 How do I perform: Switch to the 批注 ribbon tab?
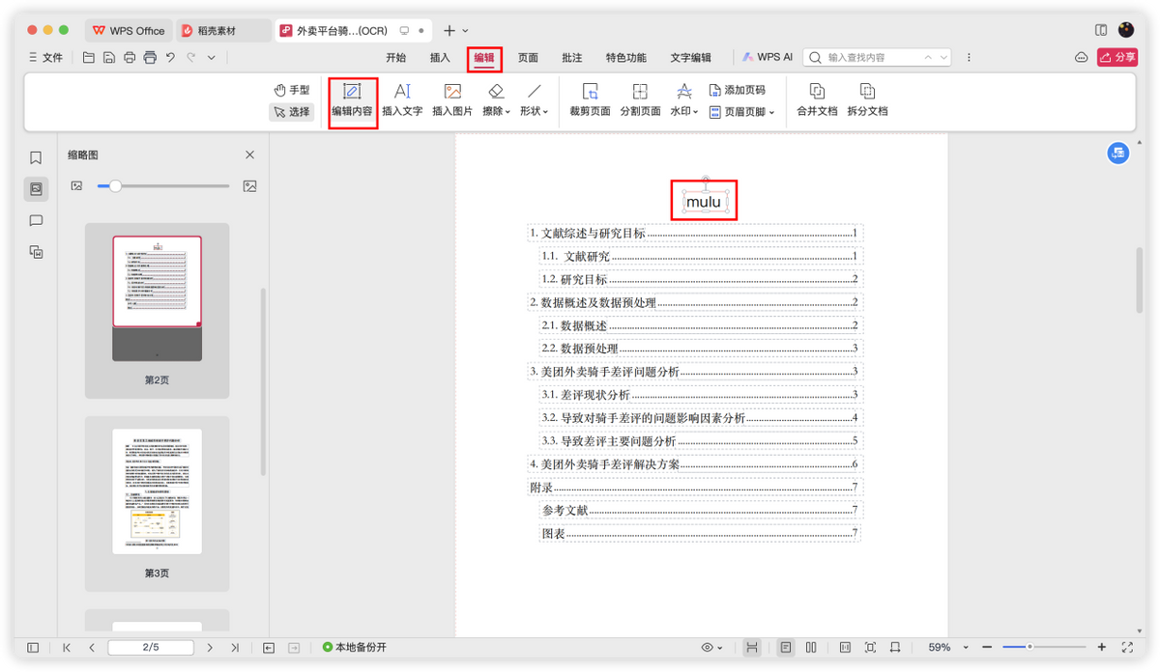pos(572,58)
